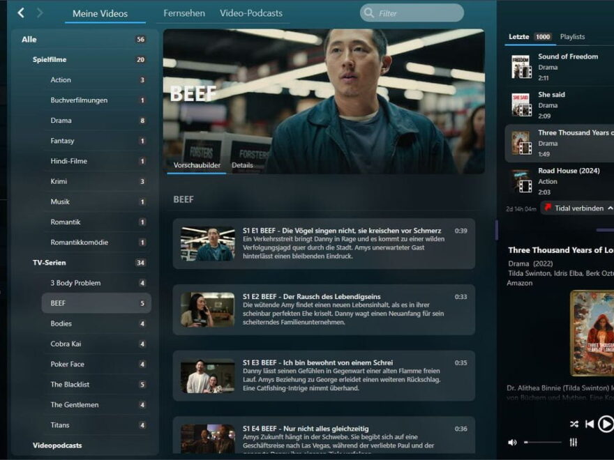Viewport: 614px width, 460px height.
Task: Open the Video-Podcasts tab
Action: click(251, 13)
